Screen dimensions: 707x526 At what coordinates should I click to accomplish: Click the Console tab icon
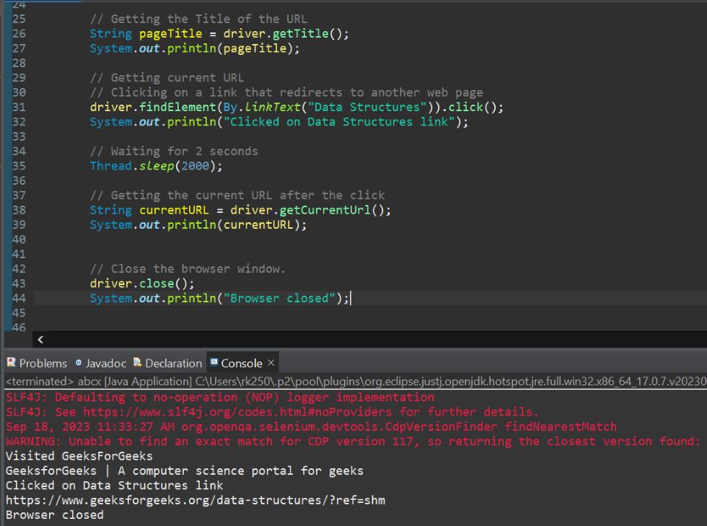pyautogui.click(x=214, y=361)
